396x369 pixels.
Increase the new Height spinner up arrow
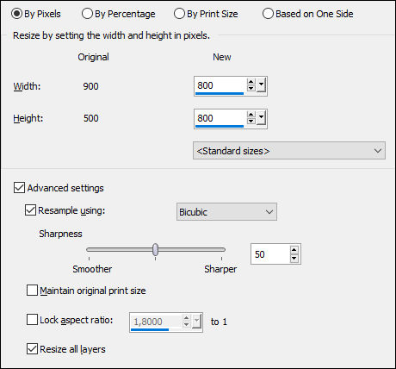251,115
